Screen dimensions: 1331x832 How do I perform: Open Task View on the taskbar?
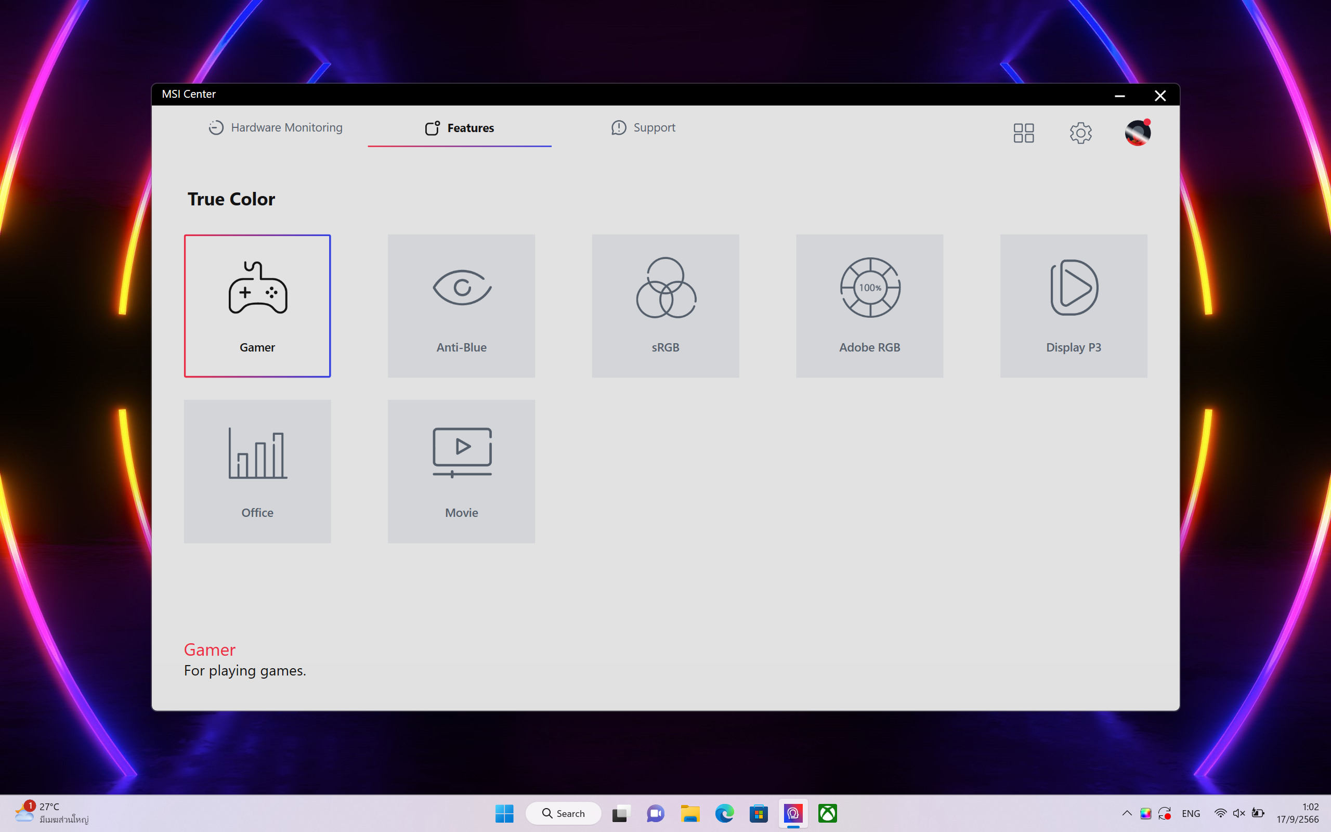(620, 813)
